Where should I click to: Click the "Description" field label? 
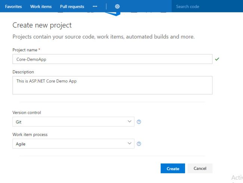(23, 72)
